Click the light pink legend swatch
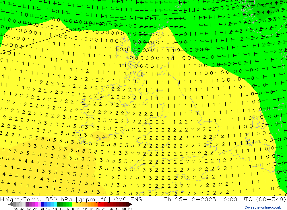Screen dimensions: 287x210 39,205
